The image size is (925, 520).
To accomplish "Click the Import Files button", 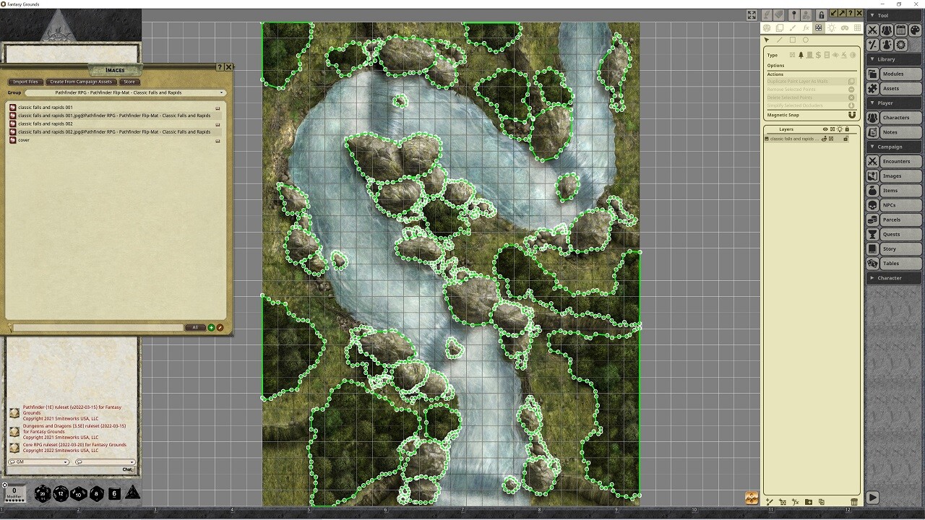I will [x=25, y=82].
